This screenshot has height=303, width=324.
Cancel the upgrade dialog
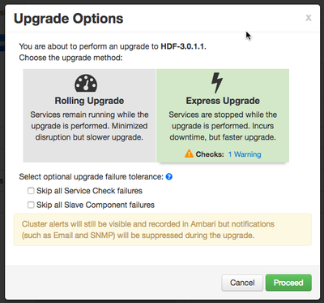(x=242, y=283)
